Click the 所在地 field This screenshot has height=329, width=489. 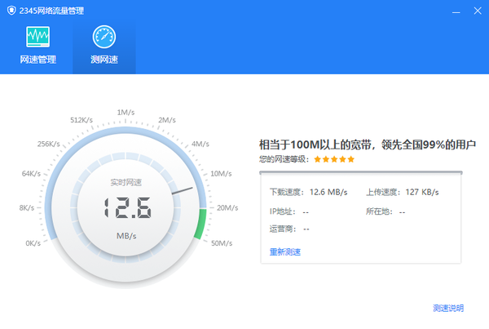(385, 211)
